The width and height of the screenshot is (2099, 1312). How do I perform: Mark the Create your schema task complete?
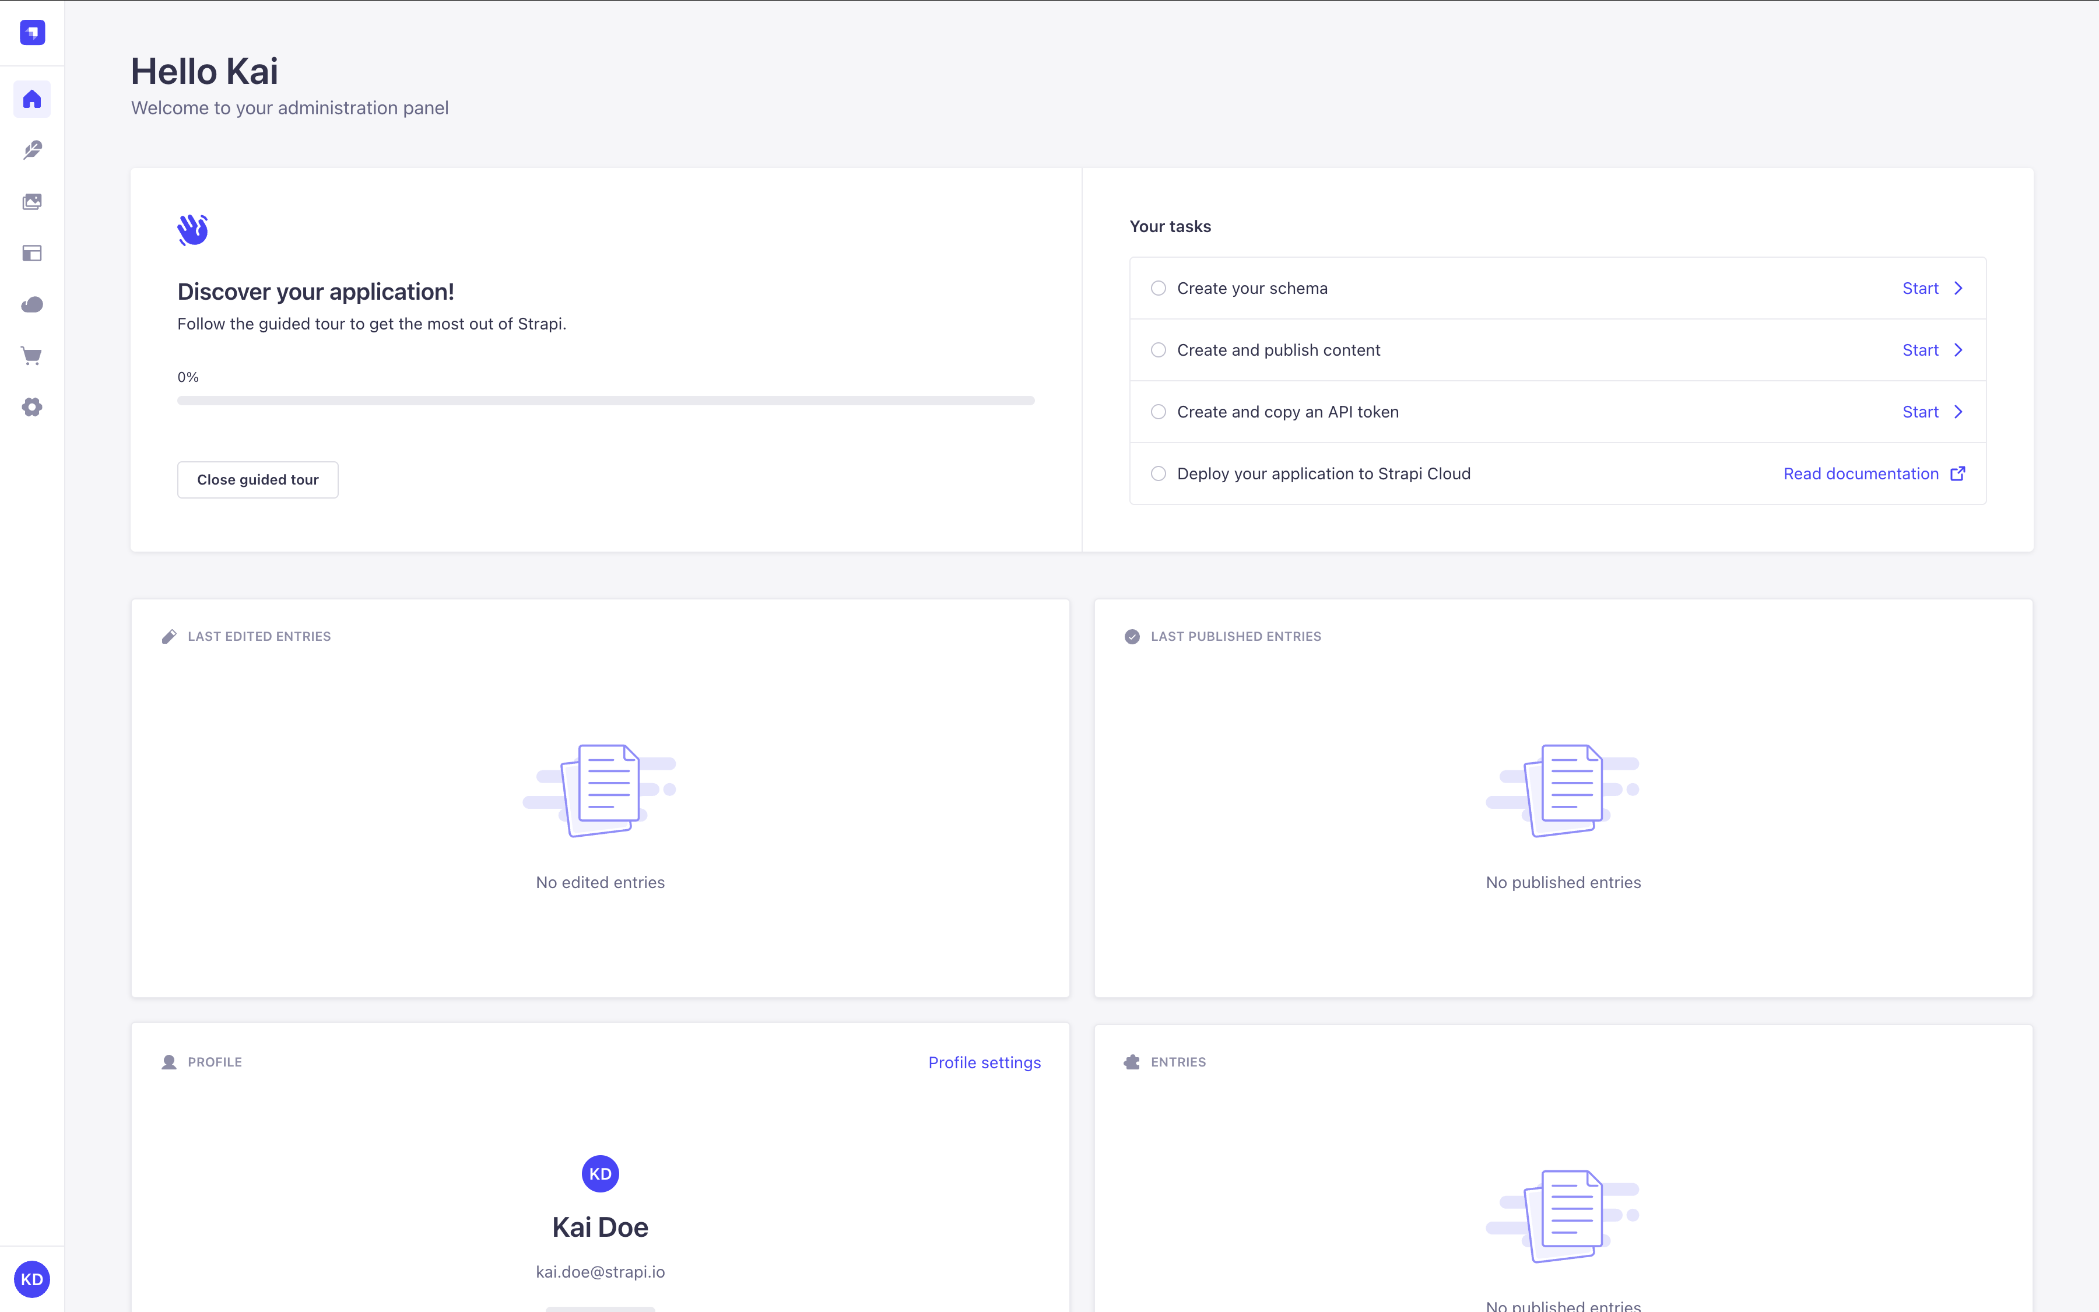point(1160,287)
